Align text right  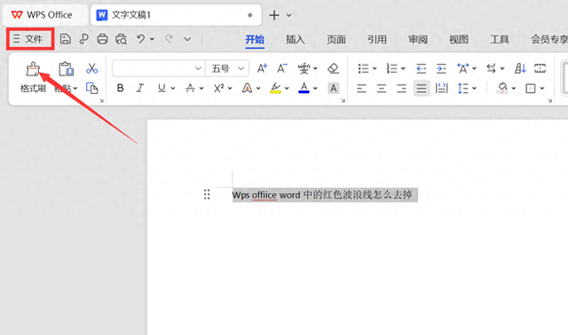click(x=401, y=89)
